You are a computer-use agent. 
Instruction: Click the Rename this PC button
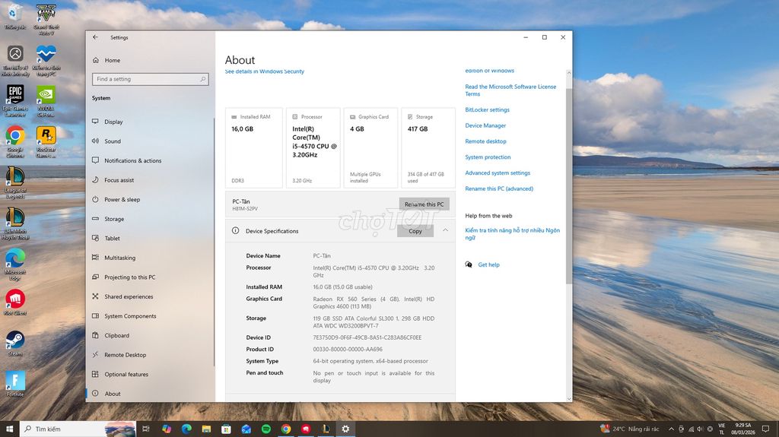pos(424,204)
